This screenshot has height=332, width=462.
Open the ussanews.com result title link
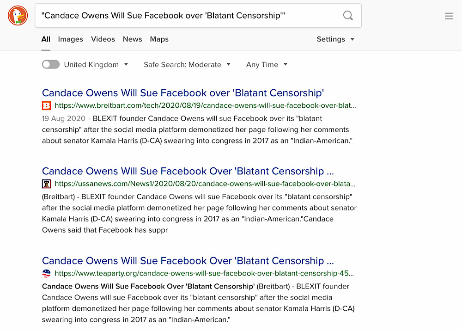click(x=188, y=171)
